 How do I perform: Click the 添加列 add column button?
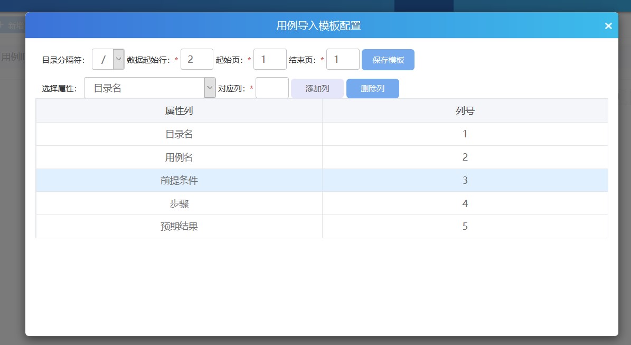(x=317, y=88)
